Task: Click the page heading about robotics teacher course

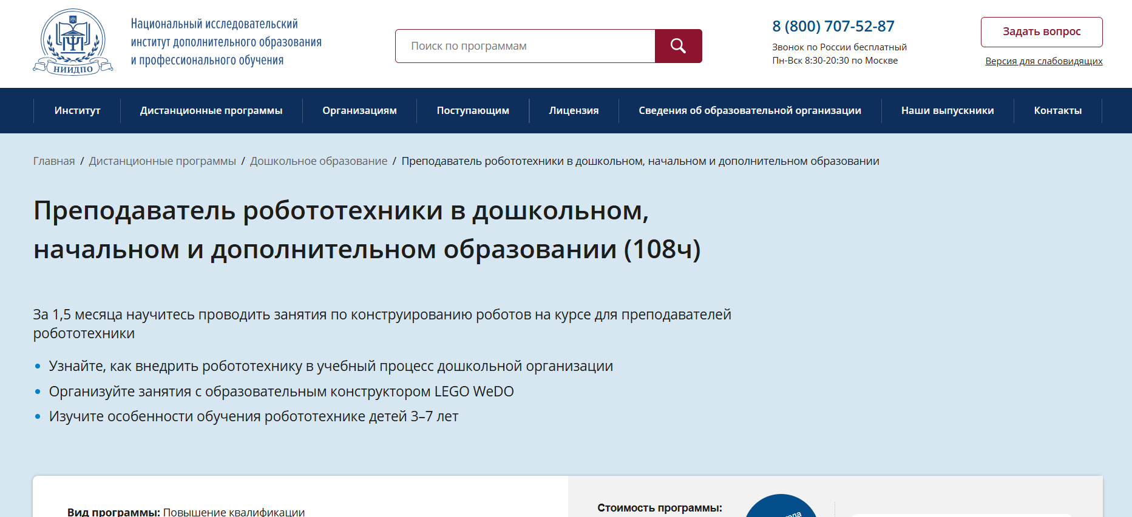Action: pyautogui.click(x=367, y=230)
